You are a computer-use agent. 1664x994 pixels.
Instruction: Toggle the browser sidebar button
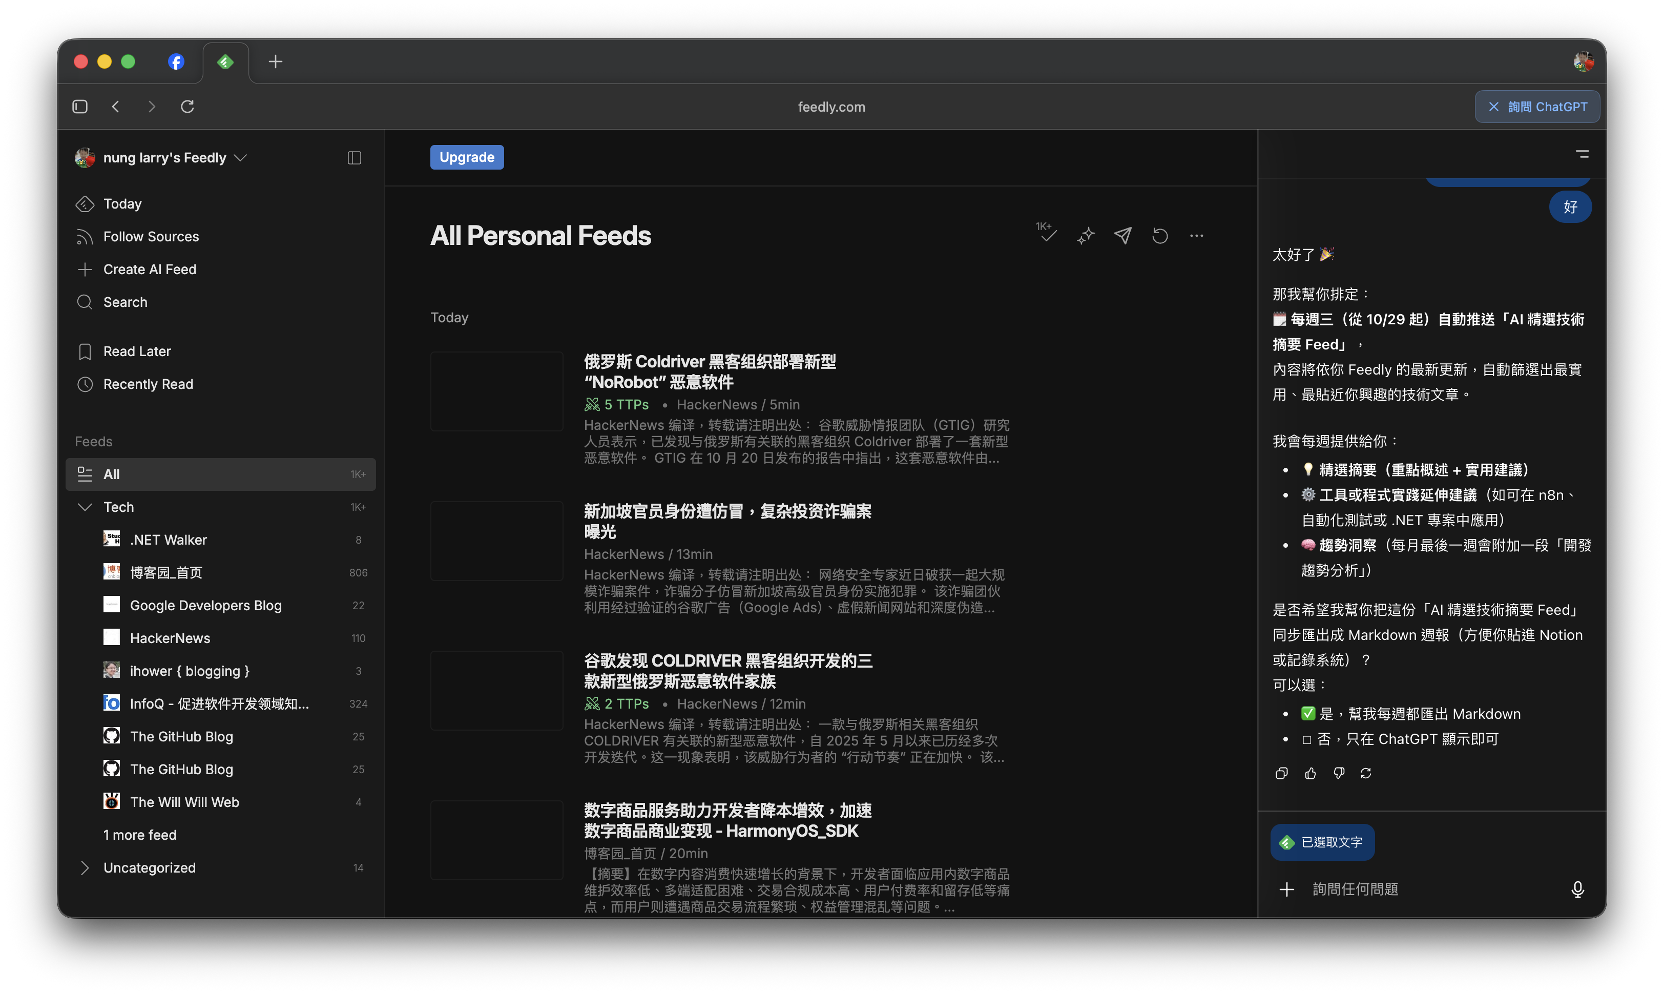[80, 107]
